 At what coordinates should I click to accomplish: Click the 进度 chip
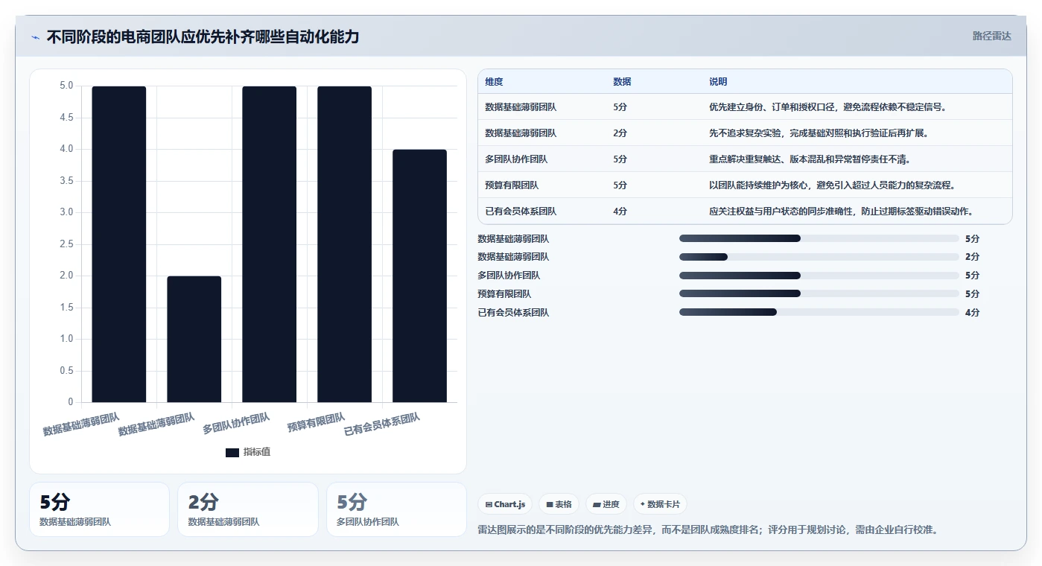(x=606, y=504)
